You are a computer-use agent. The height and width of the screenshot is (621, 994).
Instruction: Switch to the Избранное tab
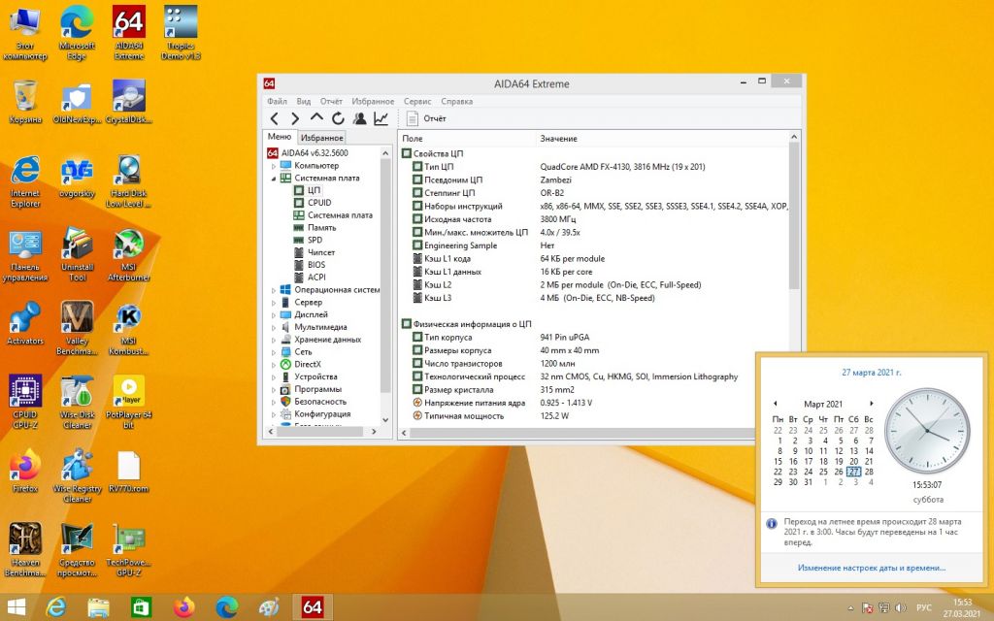322,138
